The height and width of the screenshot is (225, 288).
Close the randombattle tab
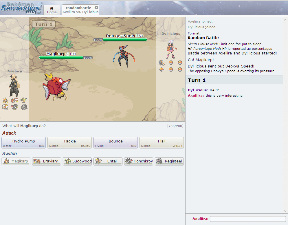[x=96, y=8]
